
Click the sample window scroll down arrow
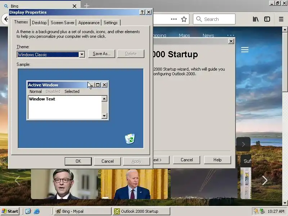[104, 116]
